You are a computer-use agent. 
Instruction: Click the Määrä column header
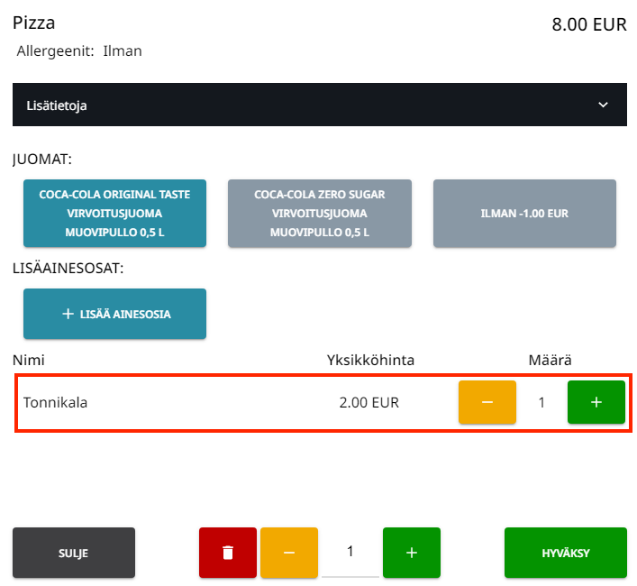(550, 361)
